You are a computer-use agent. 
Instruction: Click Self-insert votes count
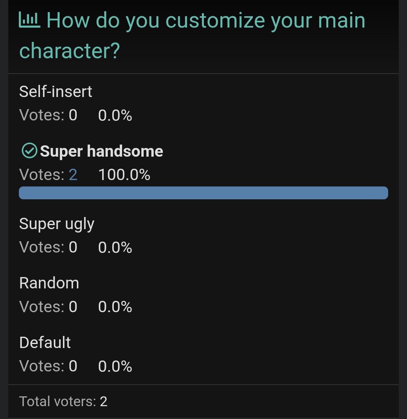click(x=48, y=115)
